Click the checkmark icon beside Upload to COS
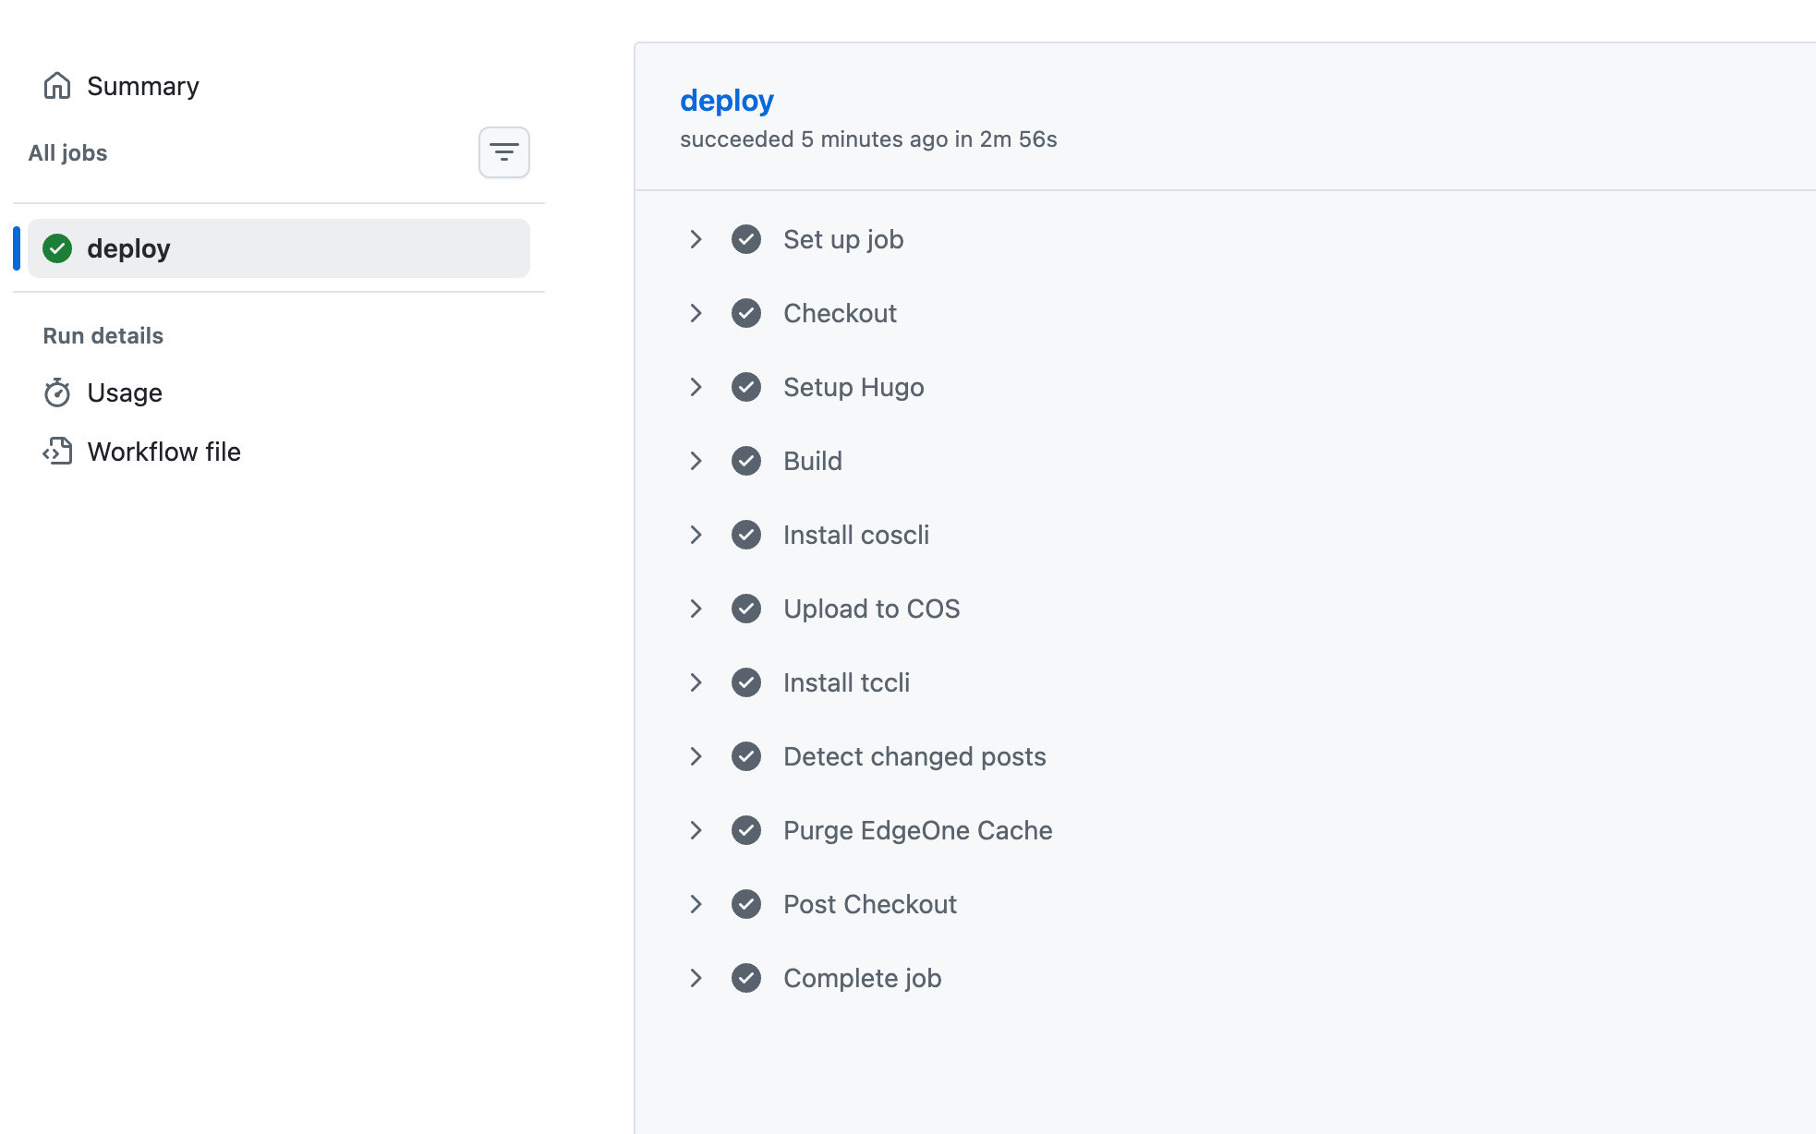Viewport: 1816px width, 1134px height. 745,609
